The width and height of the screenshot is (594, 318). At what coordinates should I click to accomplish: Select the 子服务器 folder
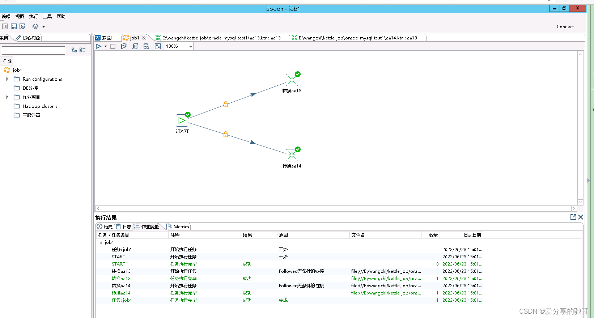pyautogui.click(x=31, y=115)
